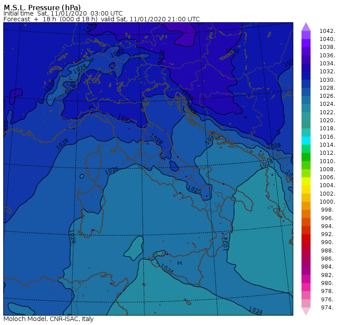The image size is (337, 325).
Task: Click the '1028.' legend value
Action: [327, 88]
